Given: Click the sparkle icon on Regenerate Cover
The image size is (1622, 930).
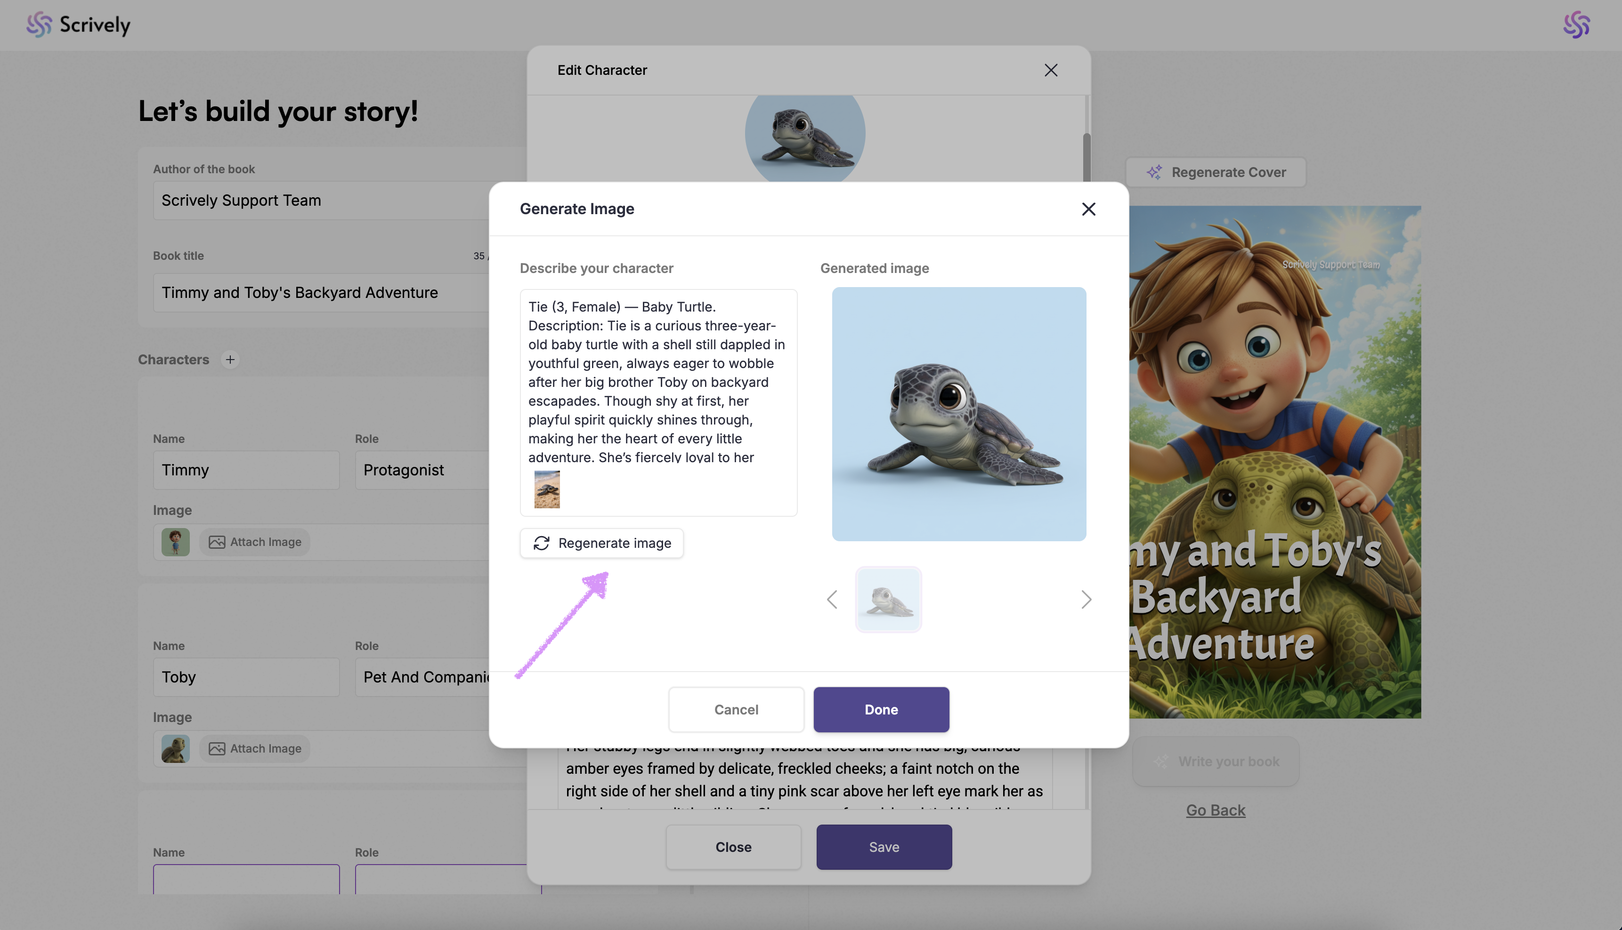Looking at the screenshot, I should [1154, 172].
